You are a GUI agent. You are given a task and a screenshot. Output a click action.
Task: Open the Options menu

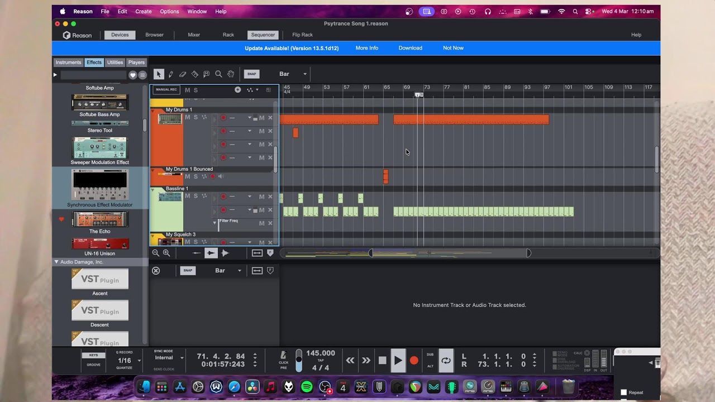(x=169, y=11)
